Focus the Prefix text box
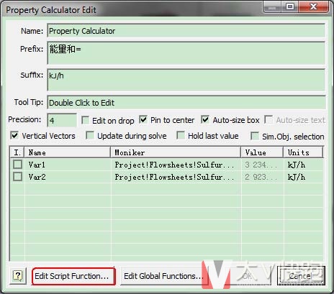 pos(186,53)
